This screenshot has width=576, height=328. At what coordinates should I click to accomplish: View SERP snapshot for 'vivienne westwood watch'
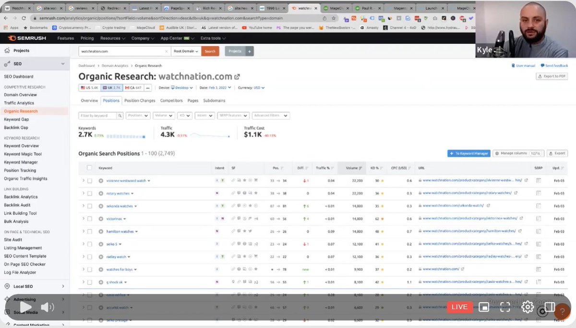tap(538, 181)
